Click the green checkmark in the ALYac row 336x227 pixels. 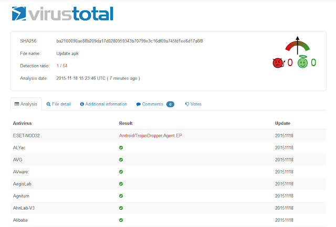121,148
